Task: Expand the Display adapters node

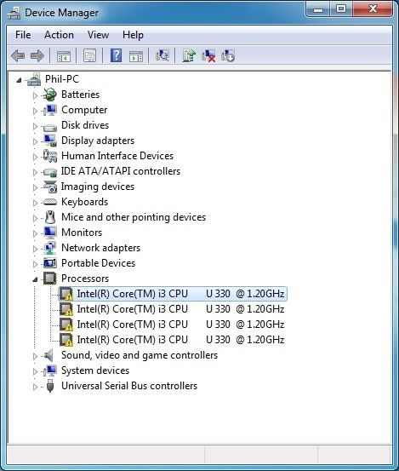Action: pyautogui.click(x=35, y=141)
